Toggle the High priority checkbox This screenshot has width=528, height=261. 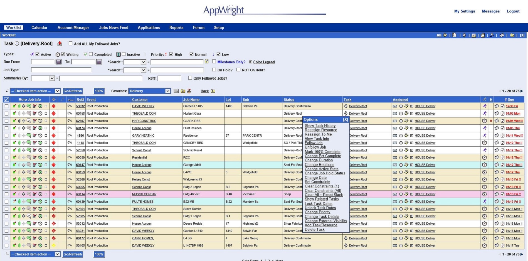[x=171, y=54]
